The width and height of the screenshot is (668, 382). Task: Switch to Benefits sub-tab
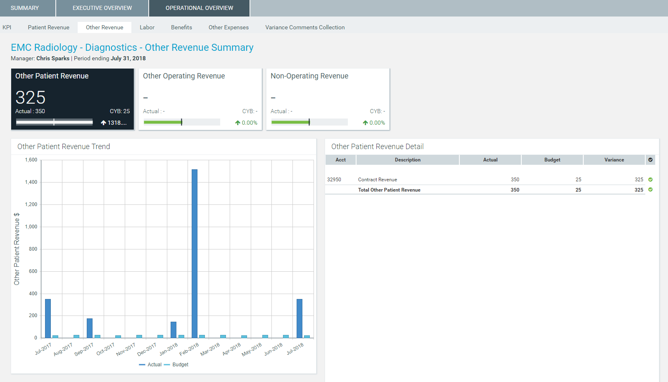point(181,27)
